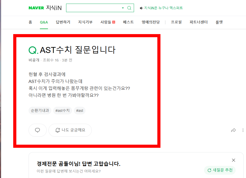Click the #ast수치 hashtag
246x178 pixels.
[x=62, y=111]
